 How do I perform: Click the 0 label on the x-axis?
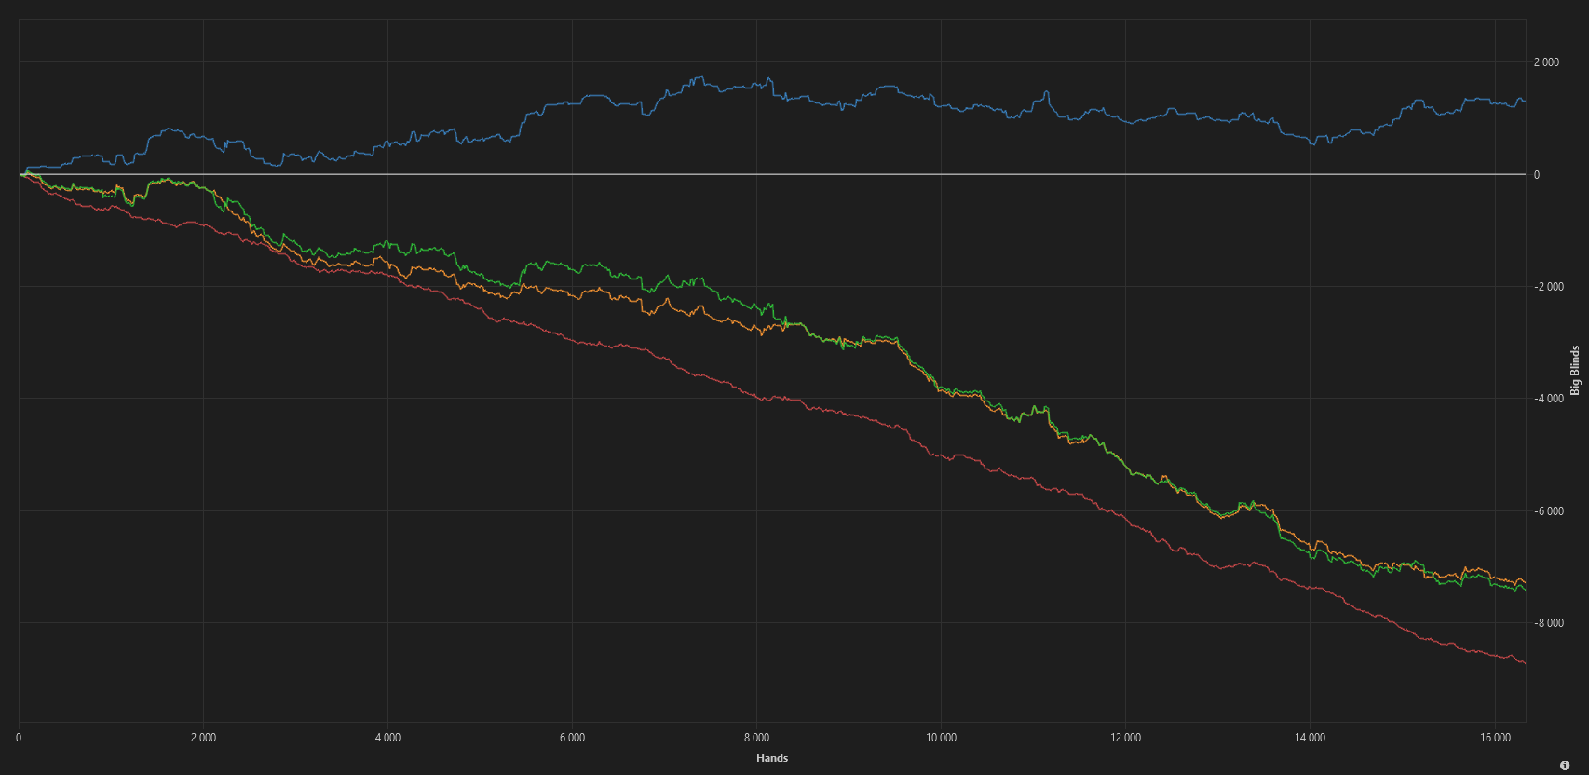[x=19, y=738]
